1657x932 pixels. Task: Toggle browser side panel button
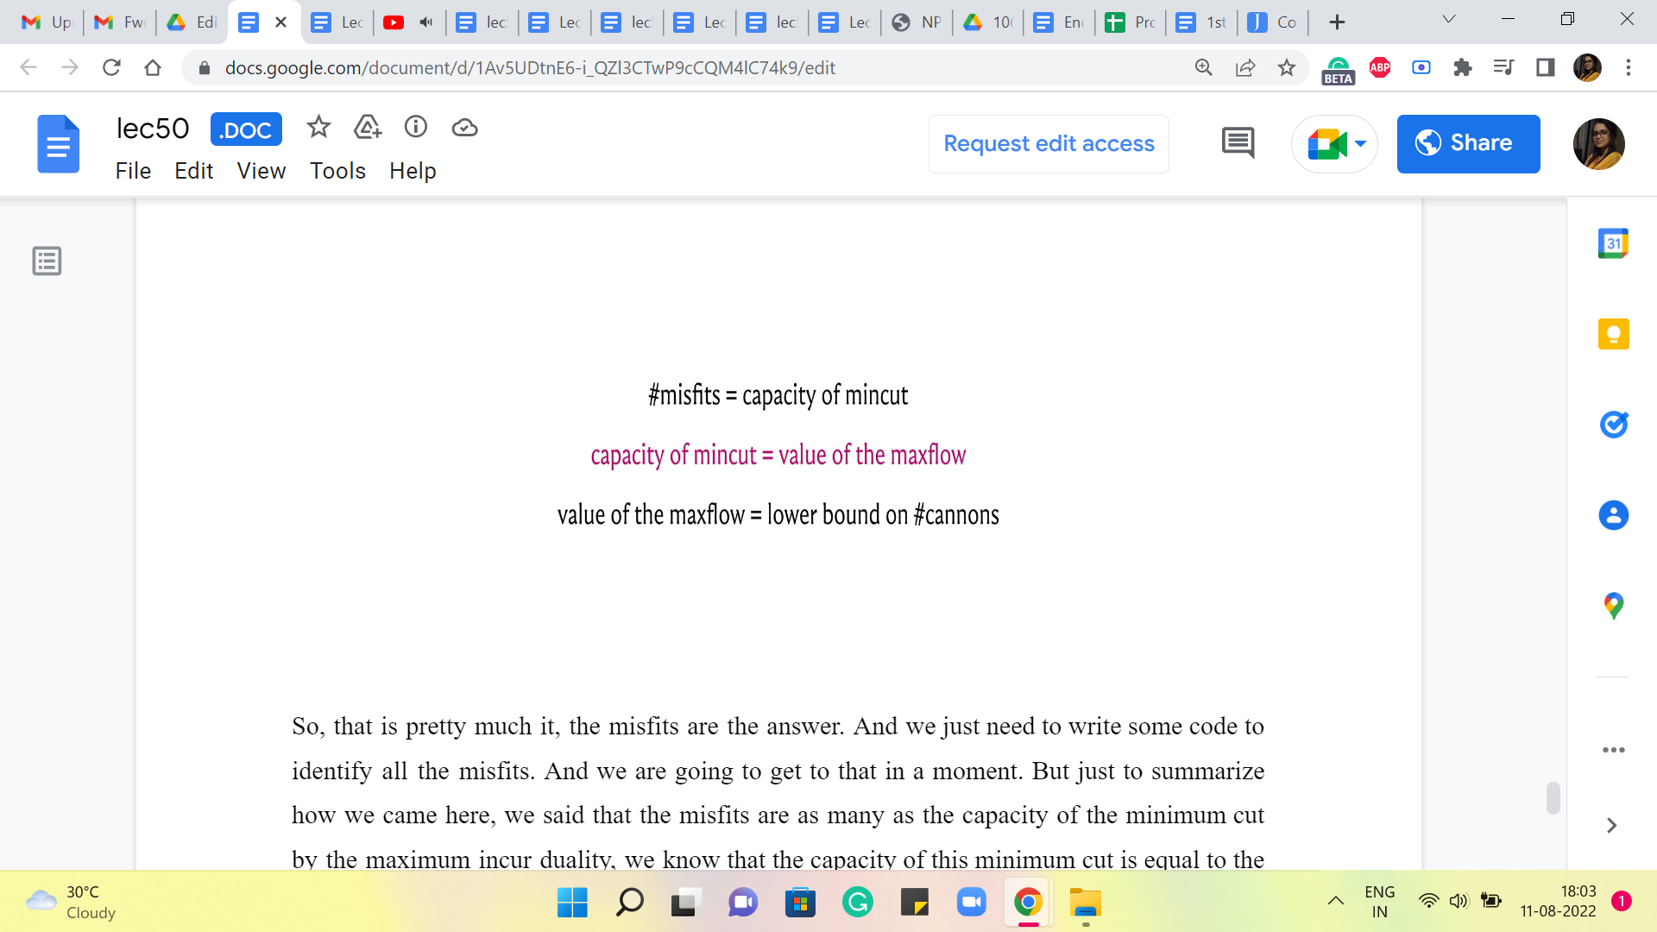1545,67
